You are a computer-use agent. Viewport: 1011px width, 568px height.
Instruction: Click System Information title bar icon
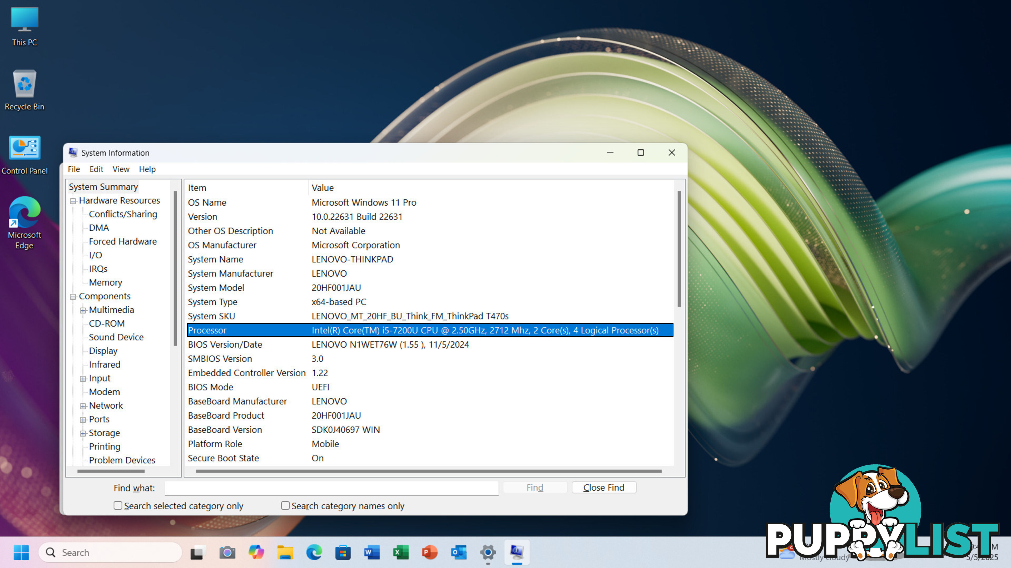pyautogui.click(x=73, y=153)
